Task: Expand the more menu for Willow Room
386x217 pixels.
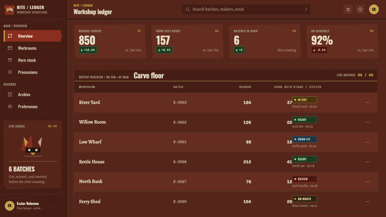Action: (368, 122)
